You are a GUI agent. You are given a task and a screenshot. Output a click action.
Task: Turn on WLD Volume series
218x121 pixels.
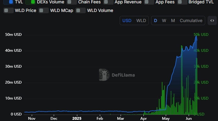81,10
